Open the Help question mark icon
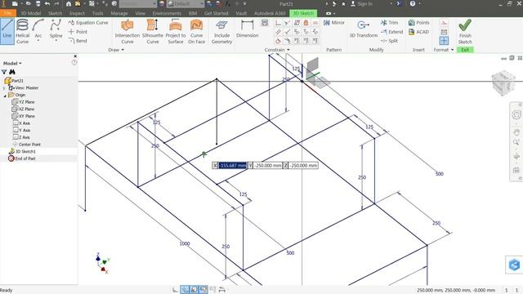 [x=413, y=3]
